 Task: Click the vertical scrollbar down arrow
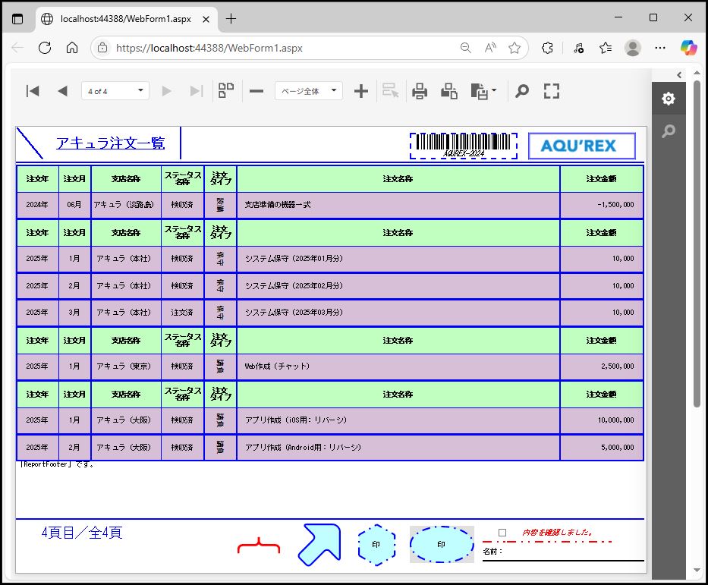tap(697, 571)
